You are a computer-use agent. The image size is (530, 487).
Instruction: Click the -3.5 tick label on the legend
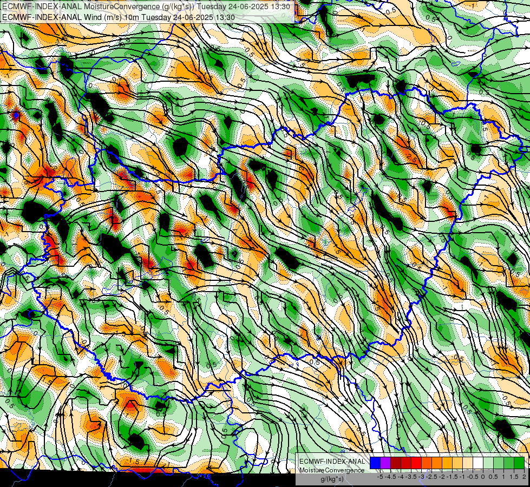coord(410,477)
